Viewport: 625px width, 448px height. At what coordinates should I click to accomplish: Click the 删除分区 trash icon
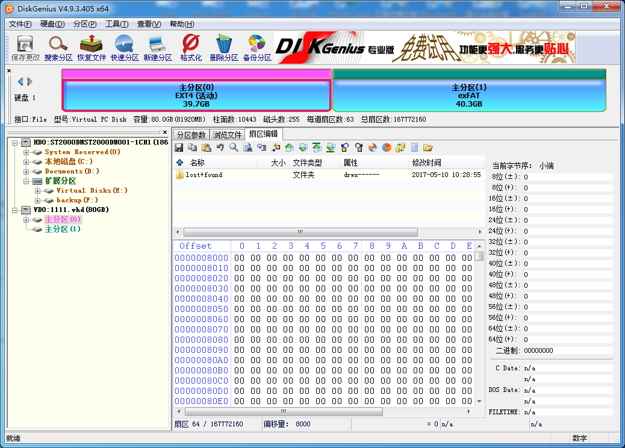point(223,48)
